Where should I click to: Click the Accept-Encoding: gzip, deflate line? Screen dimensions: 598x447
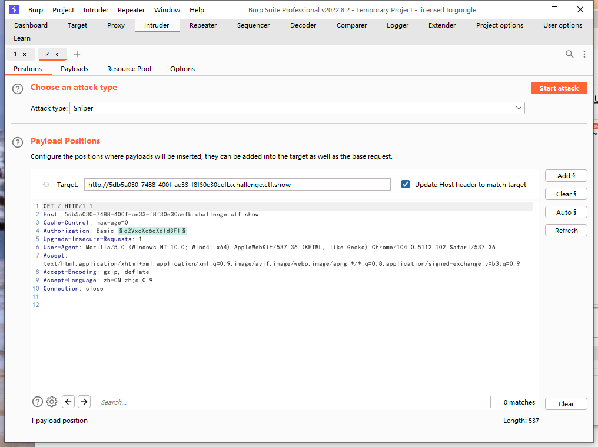coord(96,272)
